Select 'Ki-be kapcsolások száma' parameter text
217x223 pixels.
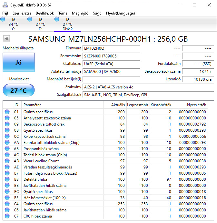tap(44, 137)
